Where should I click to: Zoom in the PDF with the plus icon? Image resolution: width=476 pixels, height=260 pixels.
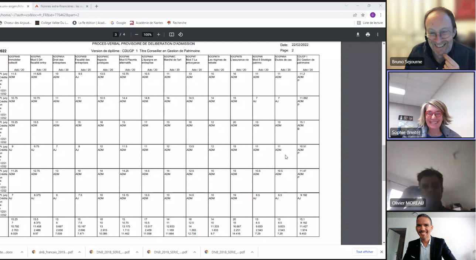point(158,34)
